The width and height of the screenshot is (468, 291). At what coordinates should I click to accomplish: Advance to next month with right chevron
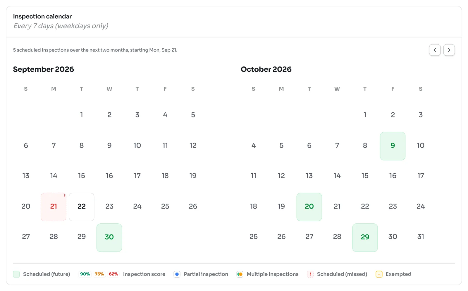[449, 50]
